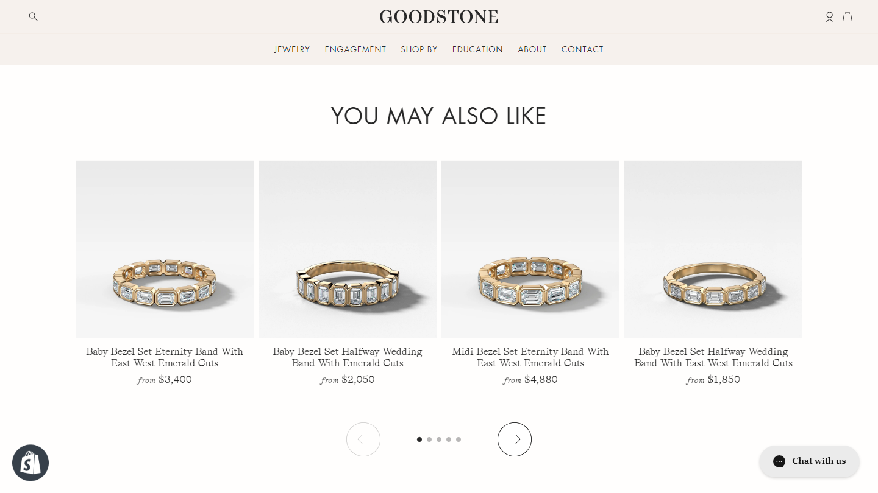Jump to the third carousel dot
878x493 pixels.
coord(439,439)
